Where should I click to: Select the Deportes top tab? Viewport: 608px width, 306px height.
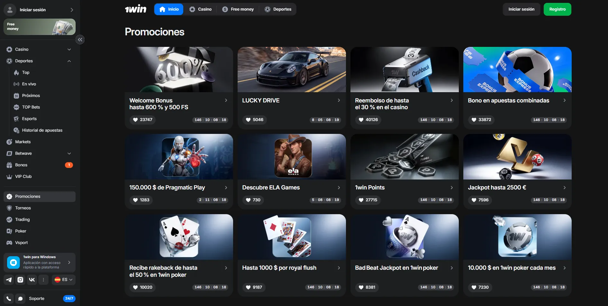[278, 9]
